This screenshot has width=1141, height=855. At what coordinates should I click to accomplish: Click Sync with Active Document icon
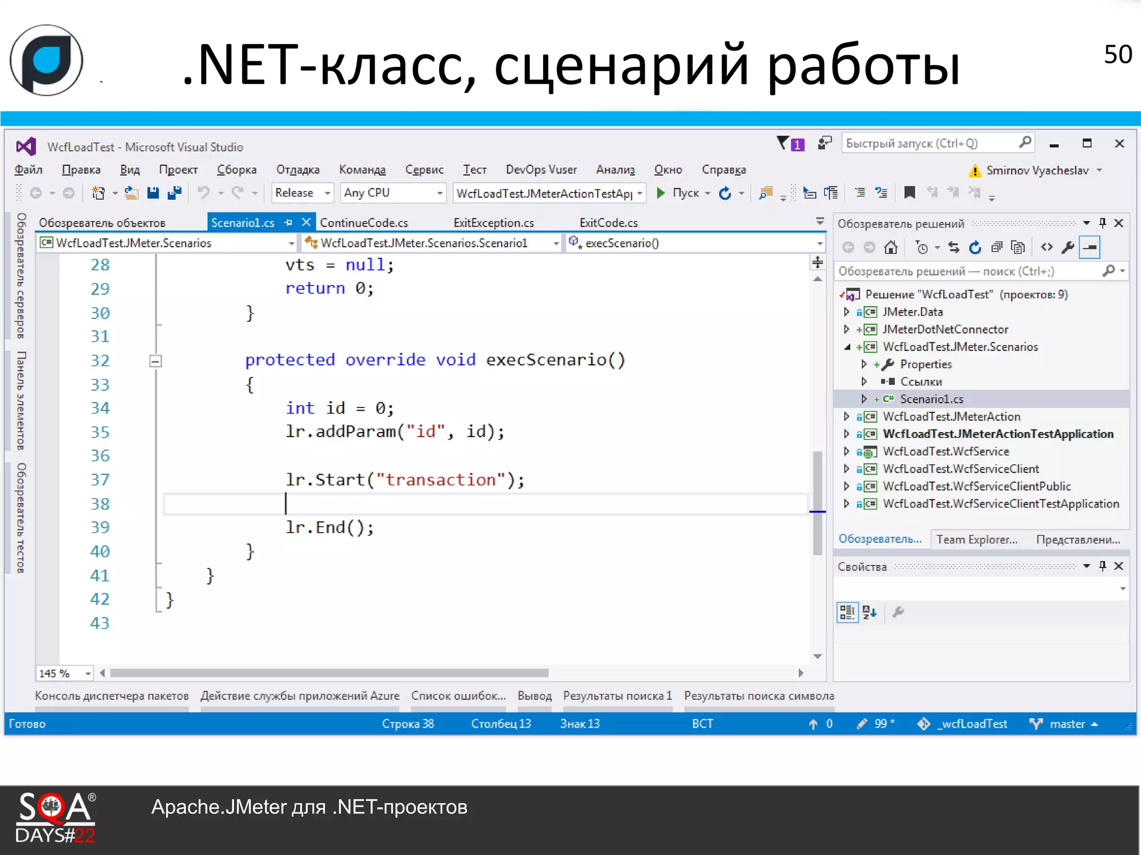(954, 247)
